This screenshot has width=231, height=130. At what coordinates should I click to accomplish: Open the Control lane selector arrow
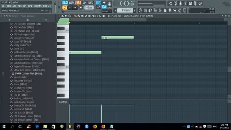[x=68, y=102]
